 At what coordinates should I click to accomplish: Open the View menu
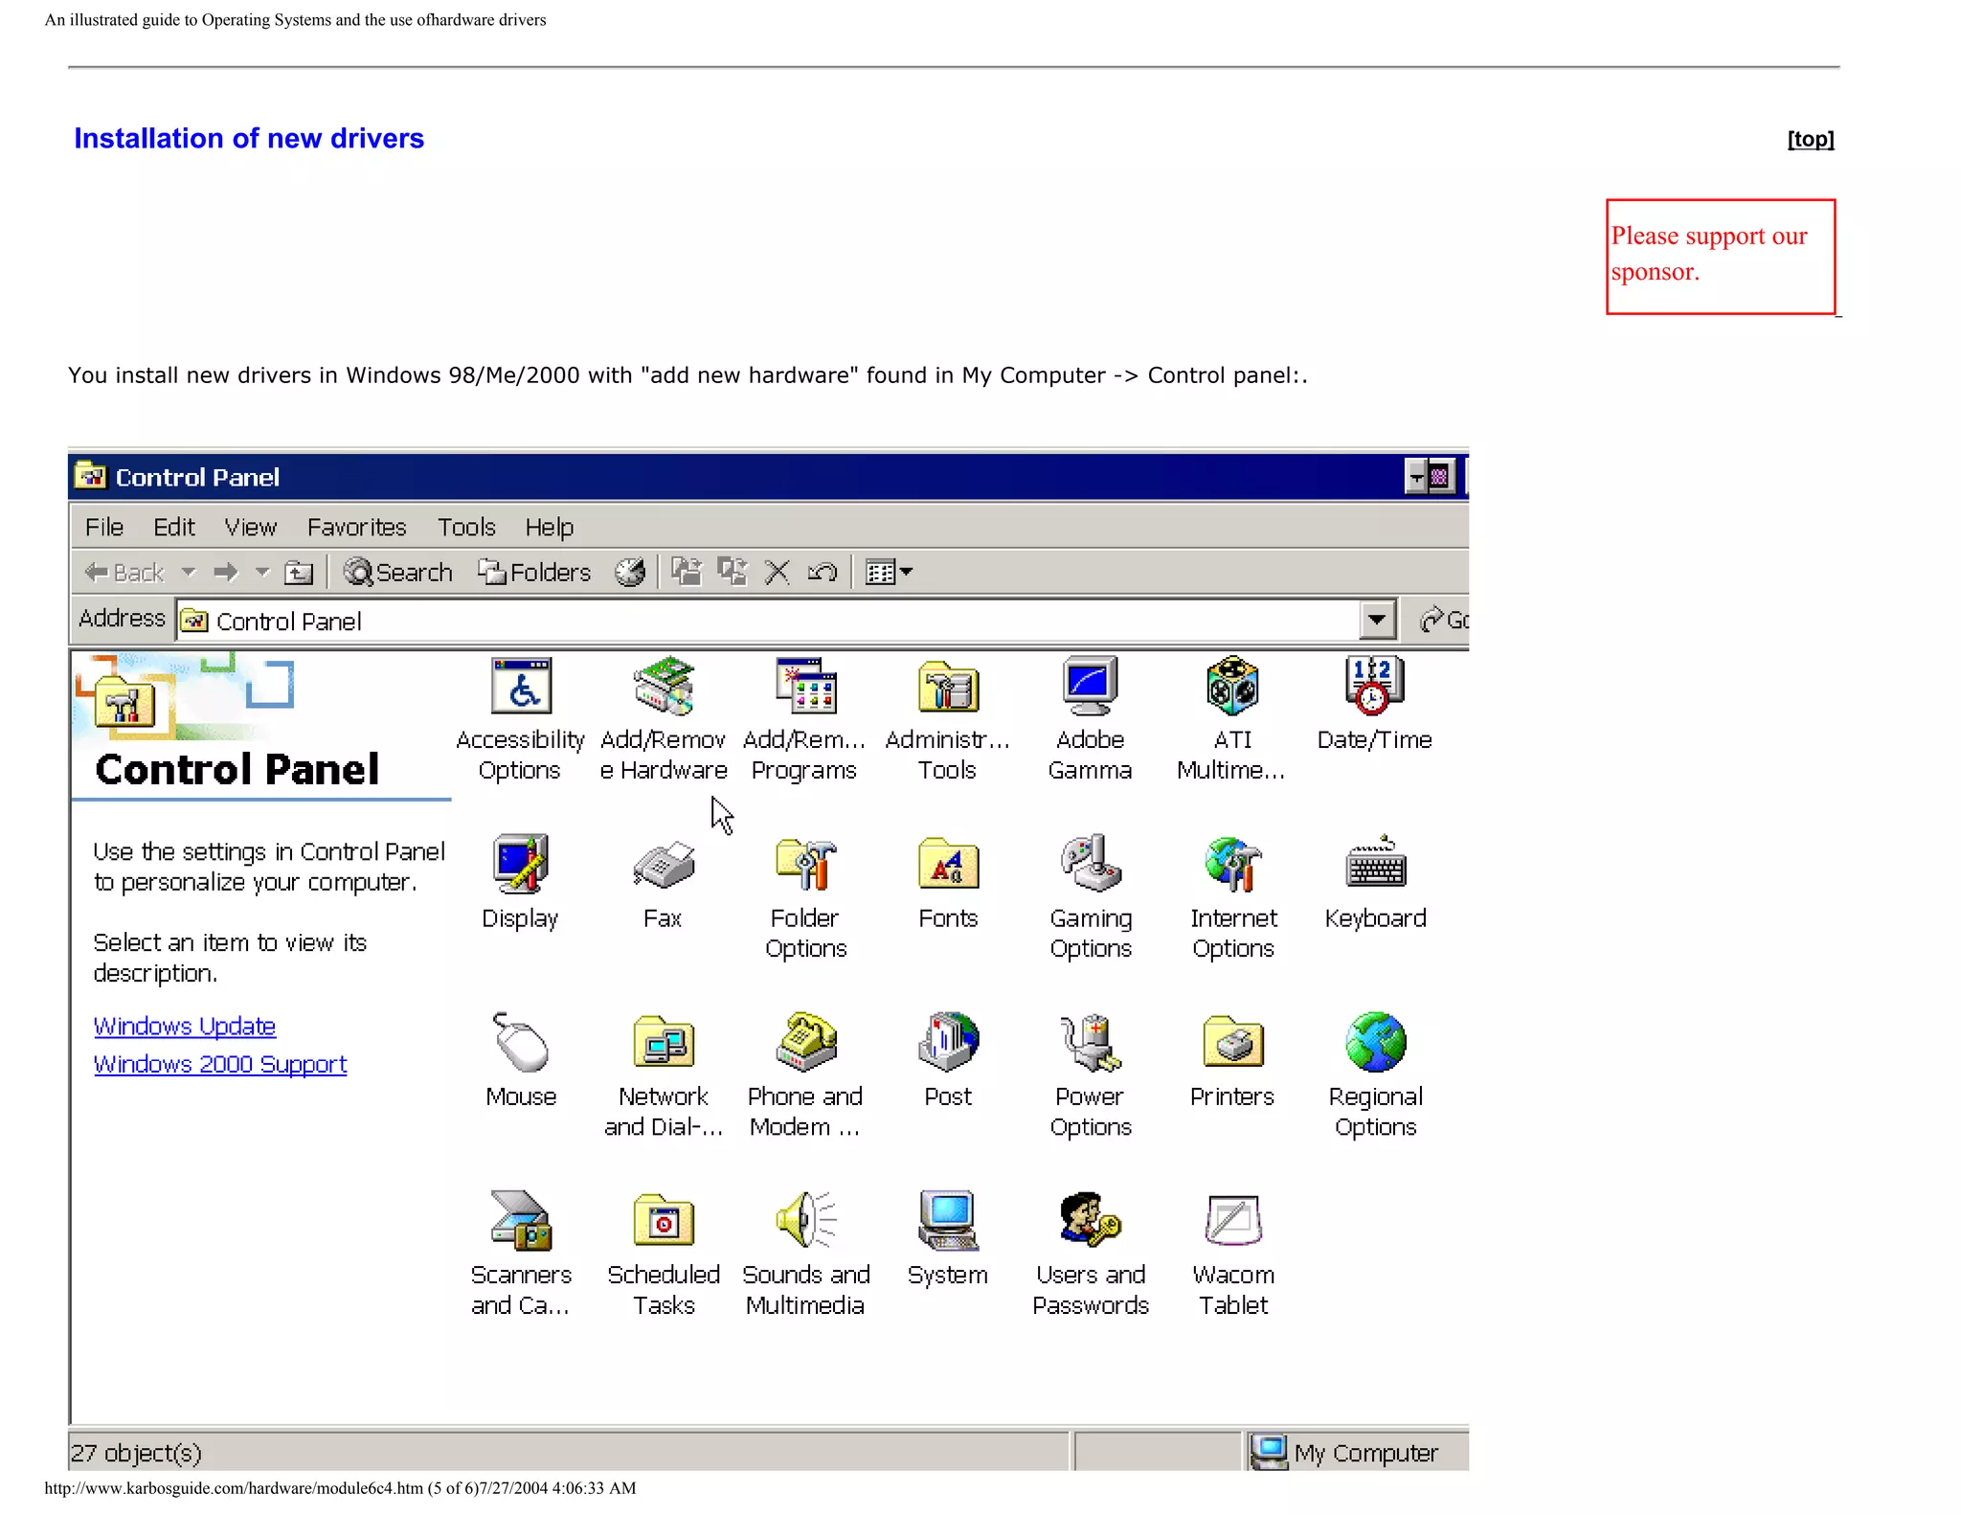(x=250, y=527)
